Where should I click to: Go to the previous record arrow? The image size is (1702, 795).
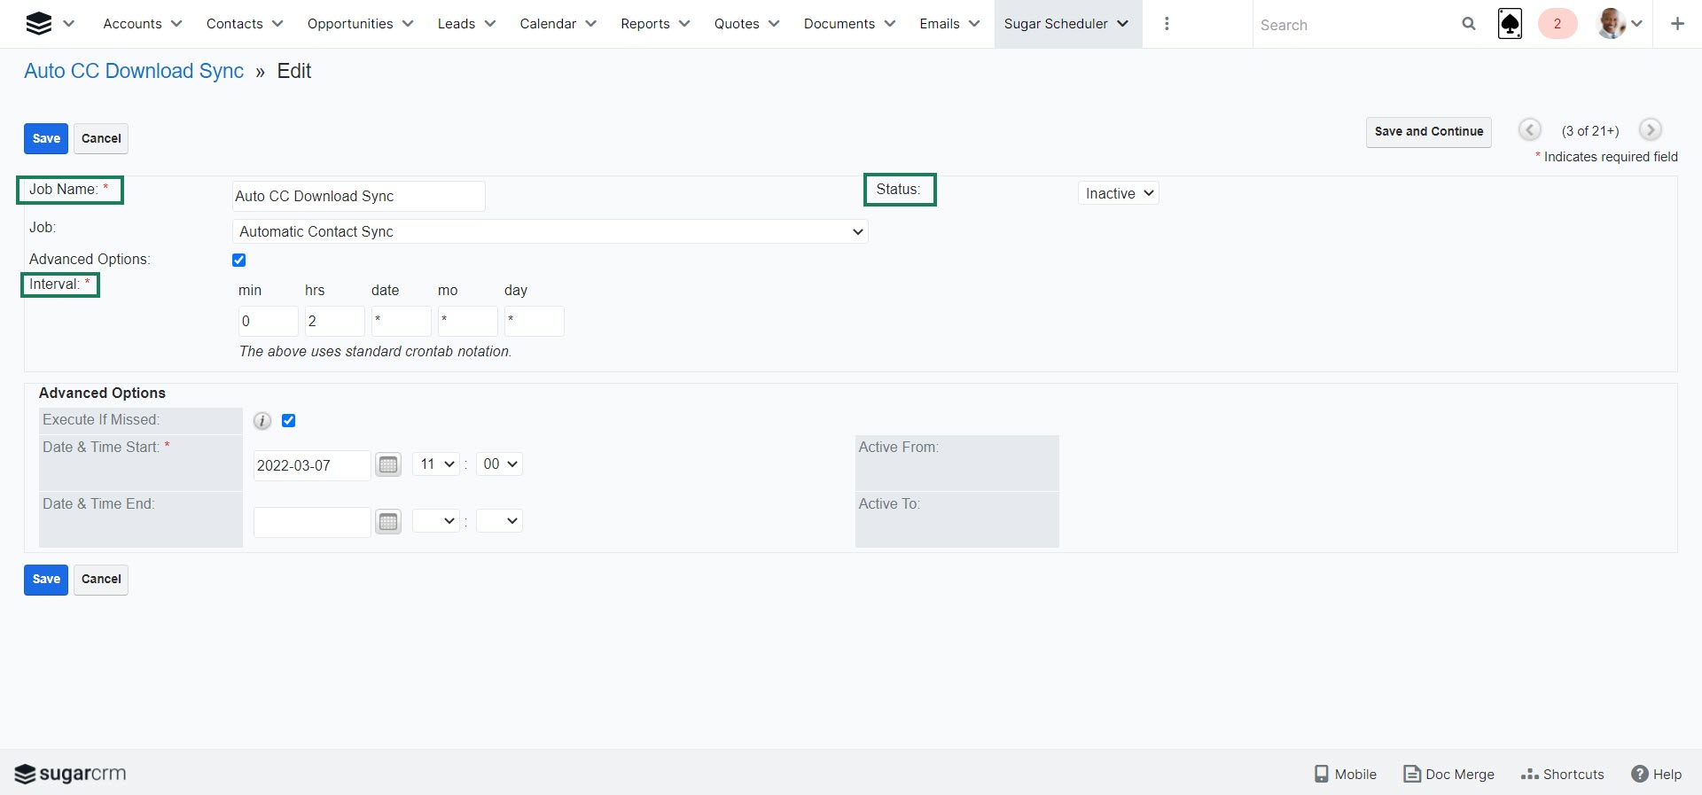tap(1529, 130)
